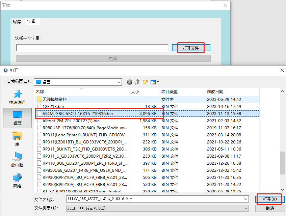Click the Back navigation arrow icon
The image size is (286, 216).
click(x=130, y=82)
